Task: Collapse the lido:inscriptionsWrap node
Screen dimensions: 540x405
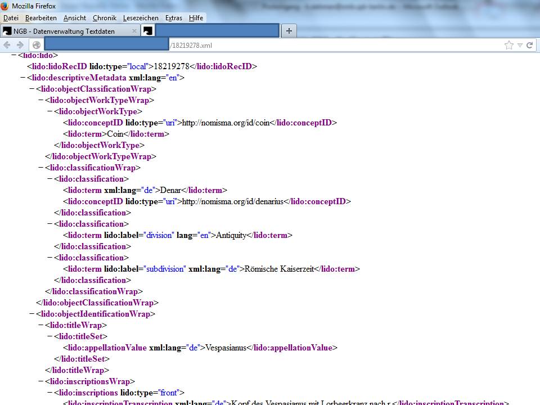Action: click(x=40, y=381)
